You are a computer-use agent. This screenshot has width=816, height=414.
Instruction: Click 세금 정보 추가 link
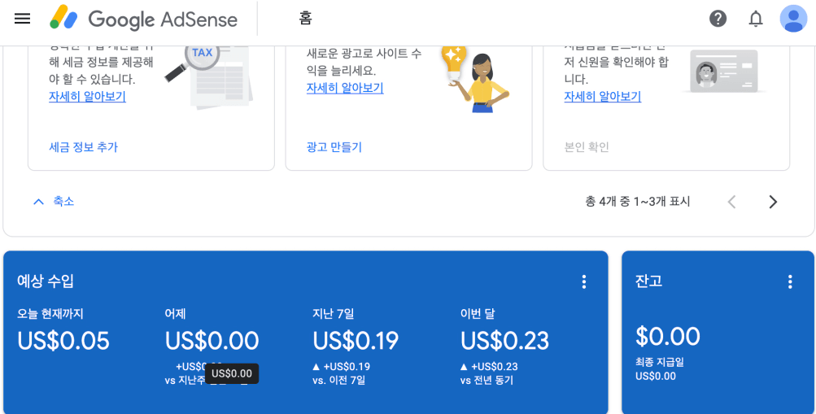[83, 147]
